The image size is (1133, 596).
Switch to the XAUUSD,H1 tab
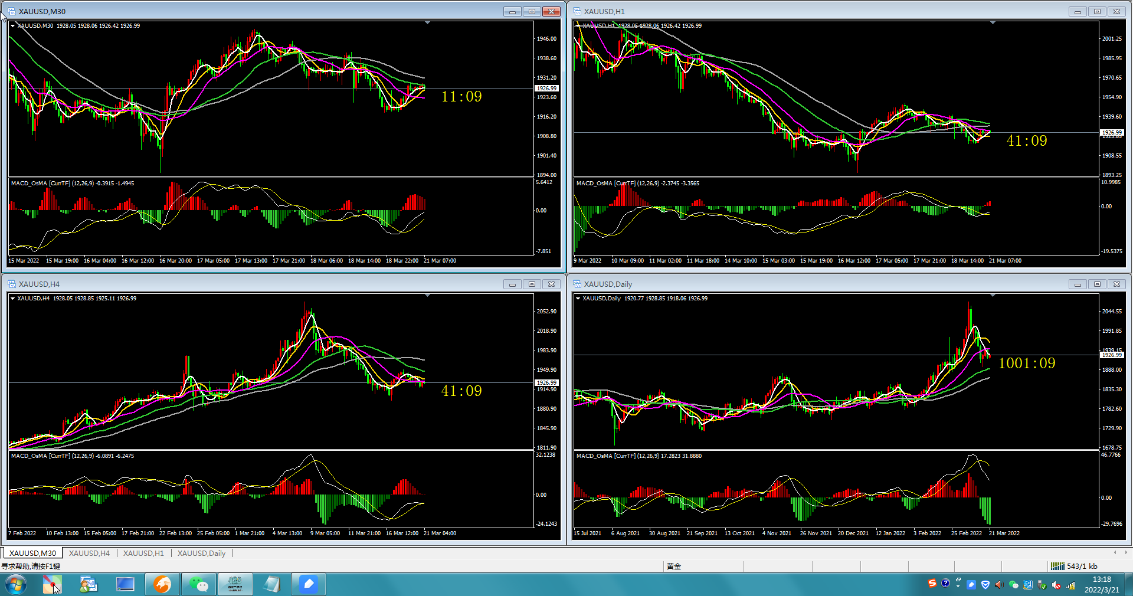pos(143,553)
